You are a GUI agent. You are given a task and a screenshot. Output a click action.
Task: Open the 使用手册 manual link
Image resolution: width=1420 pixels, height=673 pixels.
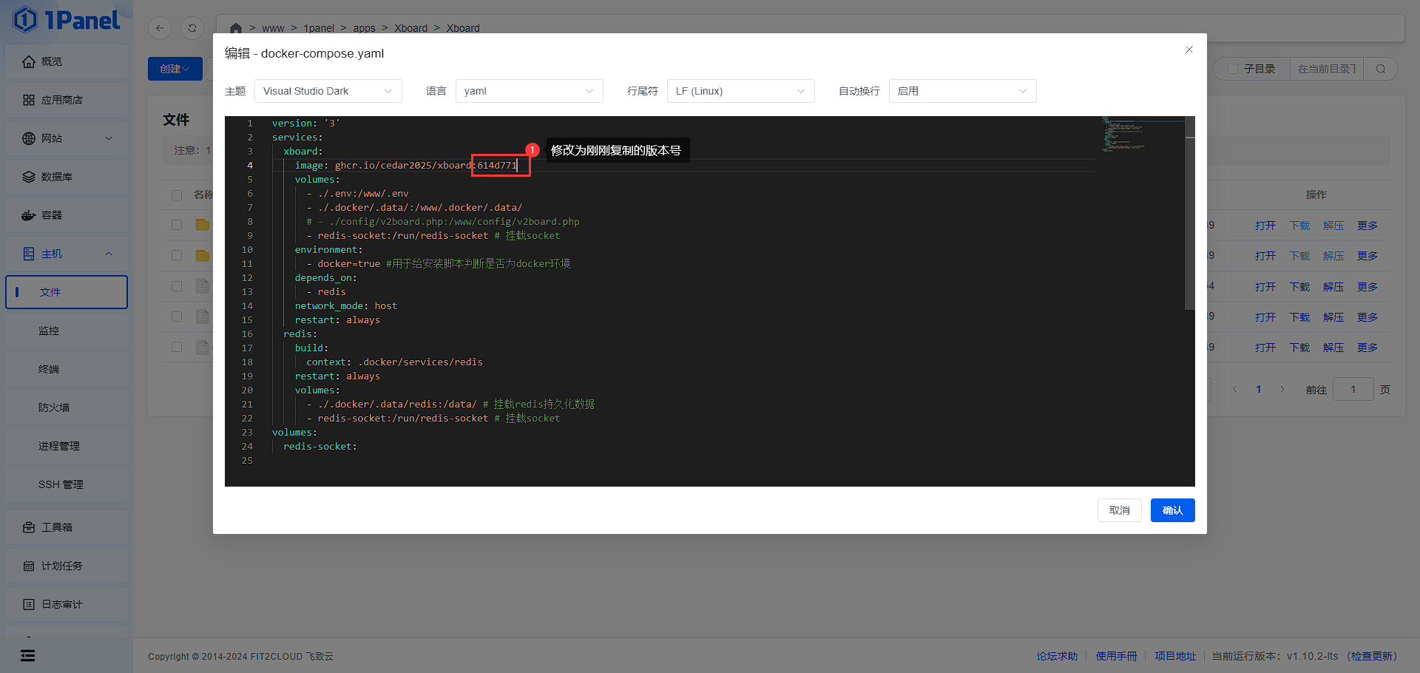tap(1116, 656)
